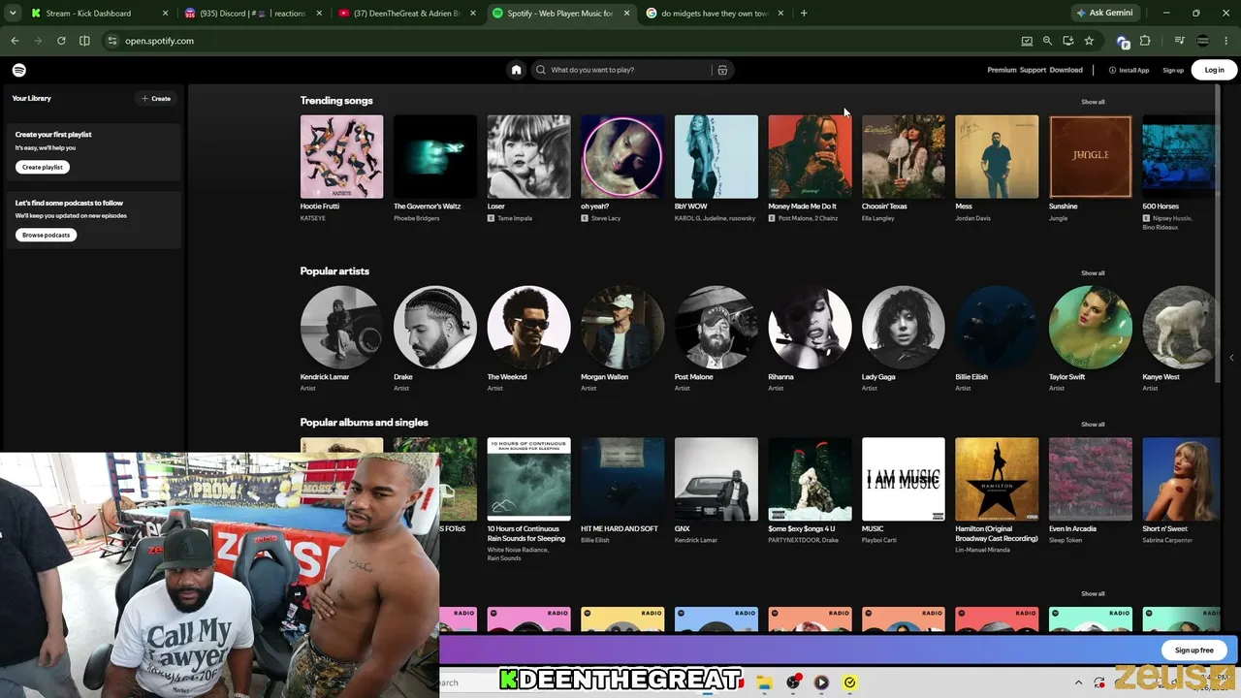Click the 'Morgan Wallen' artist name
1241x698 pixels.
[604, 377]
